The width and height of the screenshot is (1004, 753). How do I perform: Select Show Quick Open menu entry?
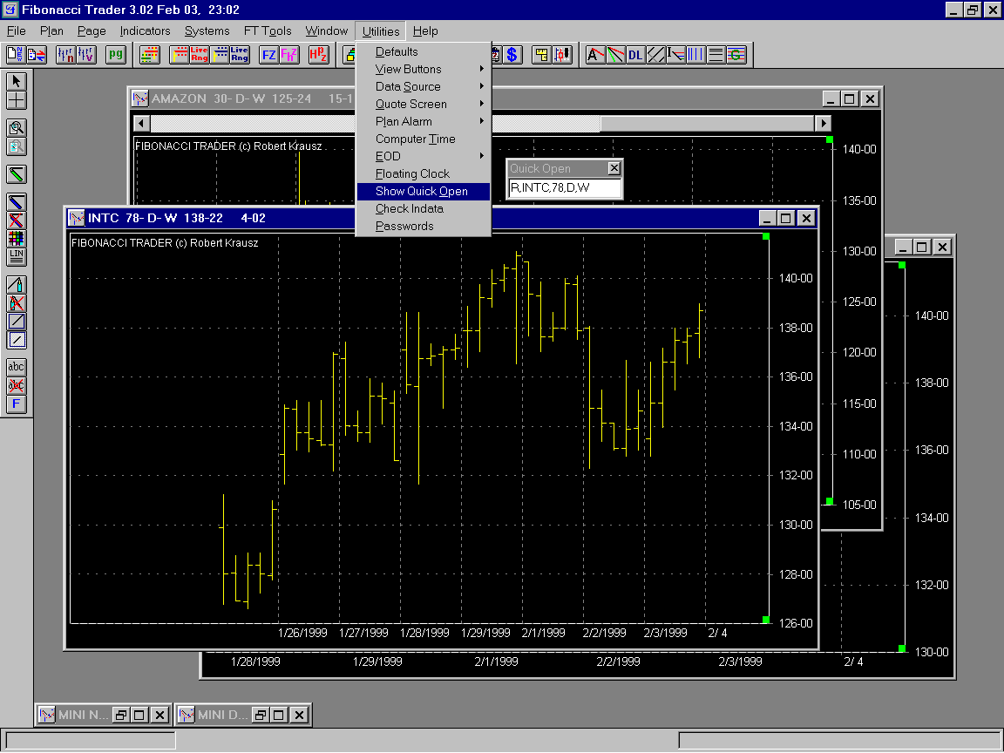(x=422, y=191)
